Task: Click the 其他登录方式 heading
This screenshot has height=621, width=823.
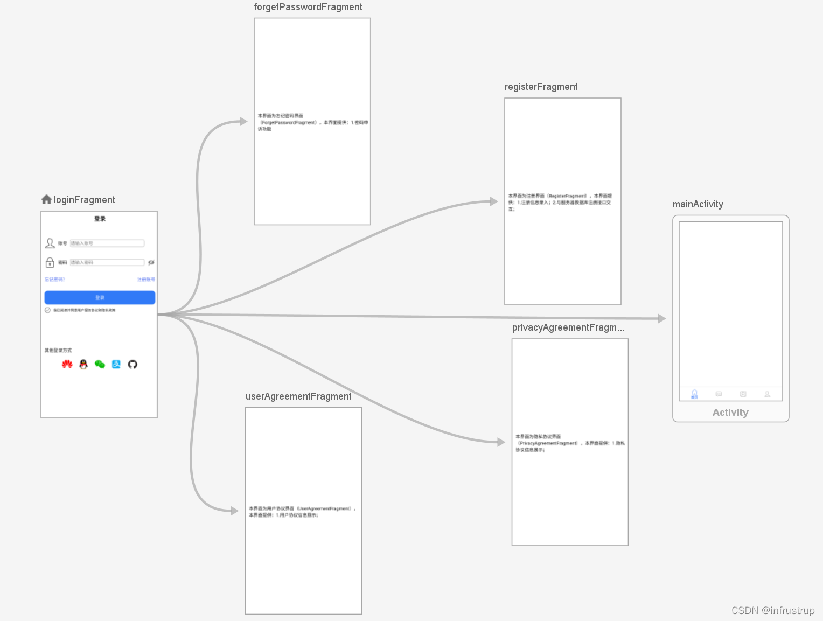Action: (58, 351)
